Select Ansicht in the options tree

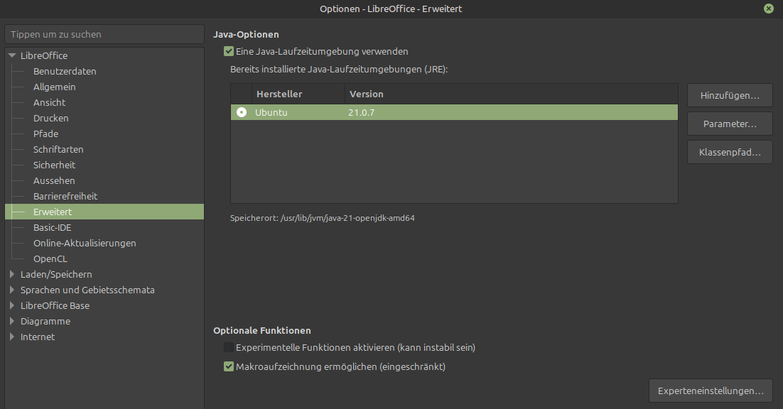tap(50, 102)
